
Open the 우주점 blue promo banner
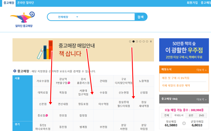click(x=184, y=50)
